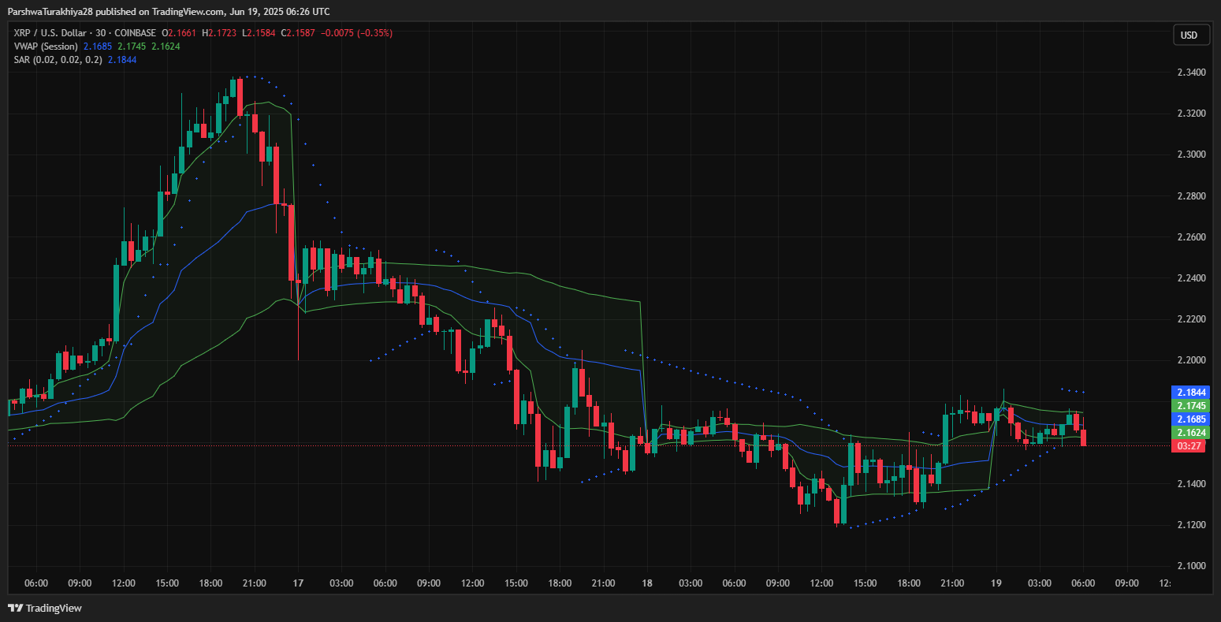Screen dimensions: 1221x622
Task: Click the TradingView logo icon
Action: pos(15,608)
